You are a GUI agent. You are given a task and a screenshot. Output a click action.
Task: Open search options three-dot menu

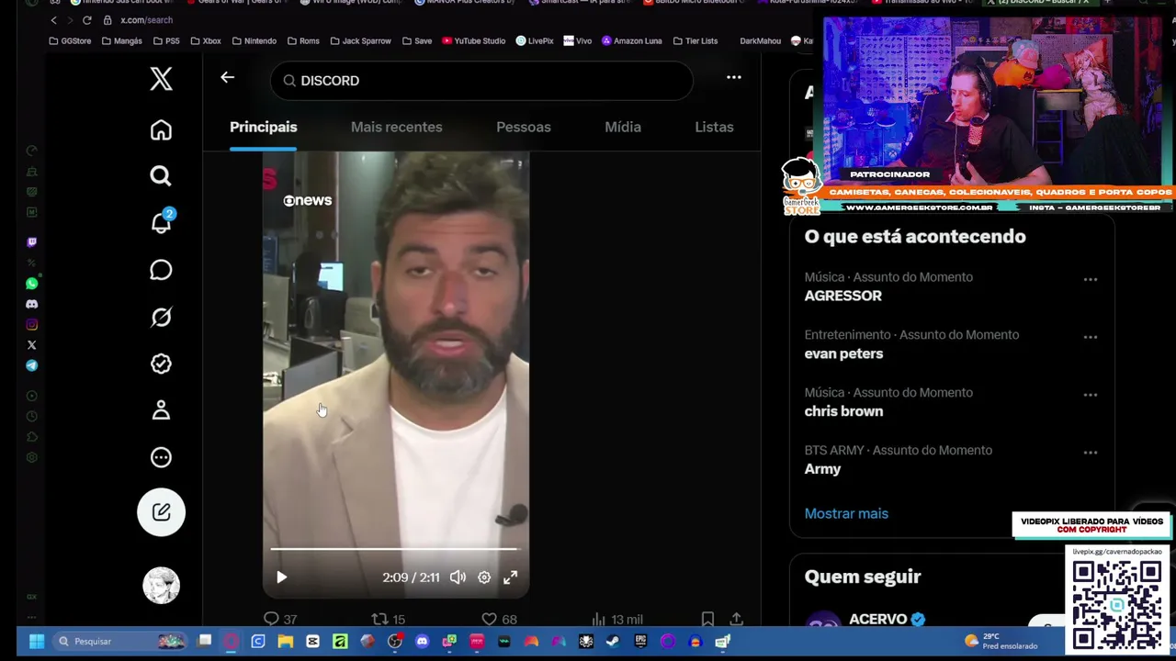tap(734, 78)
